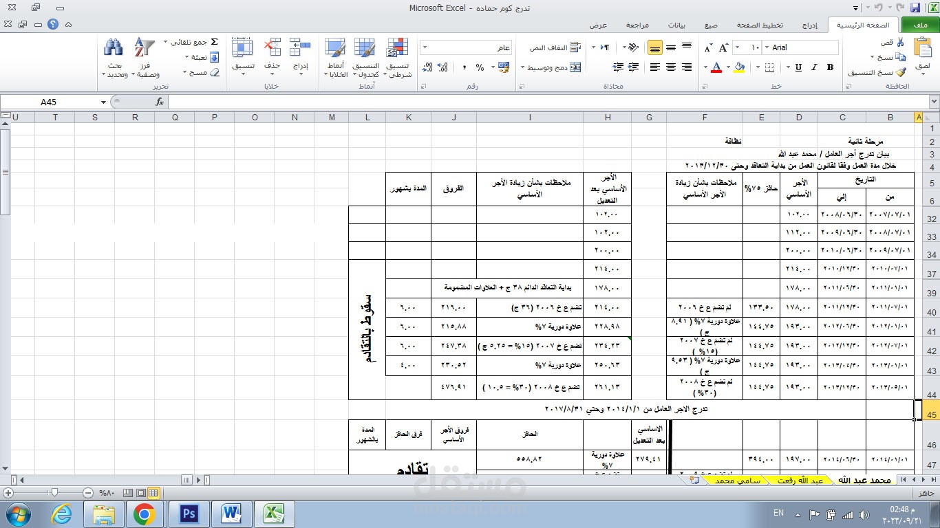Open Format as Table (التنسيق كجدول)
The height and width of the screenshot is (528, 940).
365,58
